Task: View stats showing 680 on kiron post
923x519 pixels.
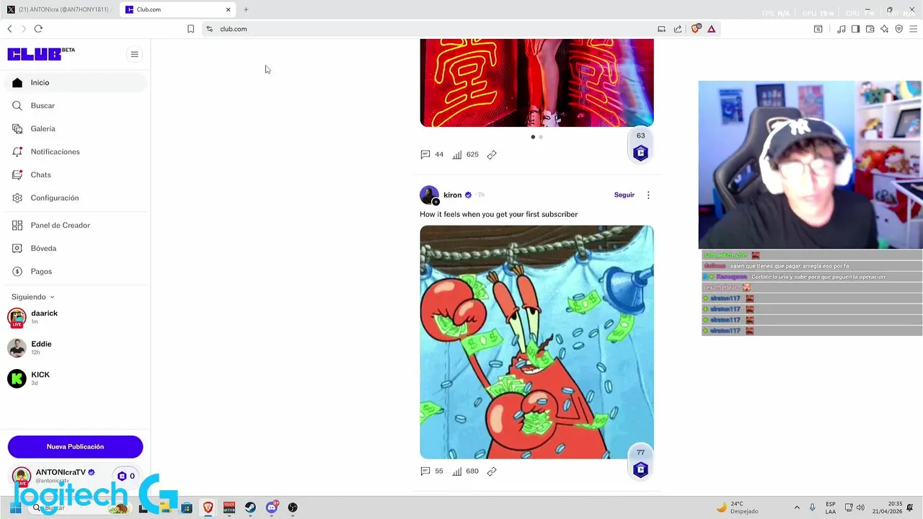Action: [465, 471]
